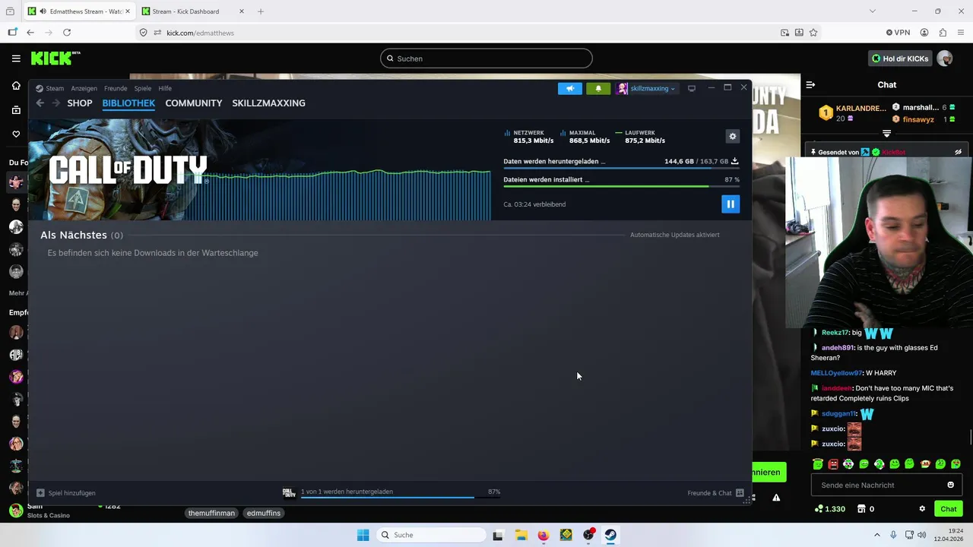Open emoji picker in chat input
Screen dimensions: 973x547
(950, 485)
